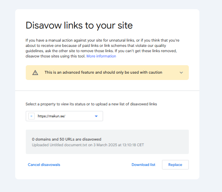222x192 pixels.
Task: Open the More information link
Action: coord(101,56)
